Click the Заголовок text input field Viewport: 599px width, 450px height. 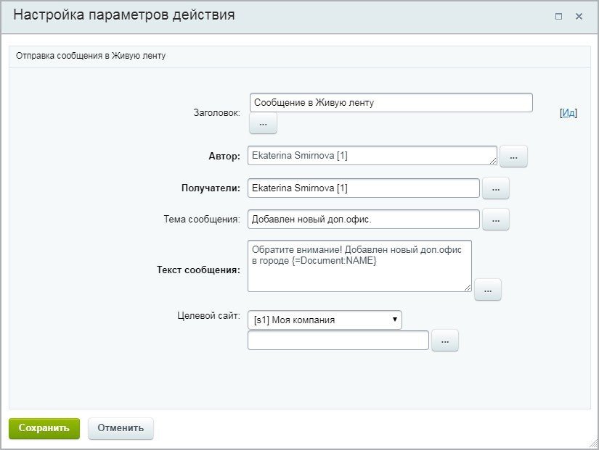(x=391, y=103)
